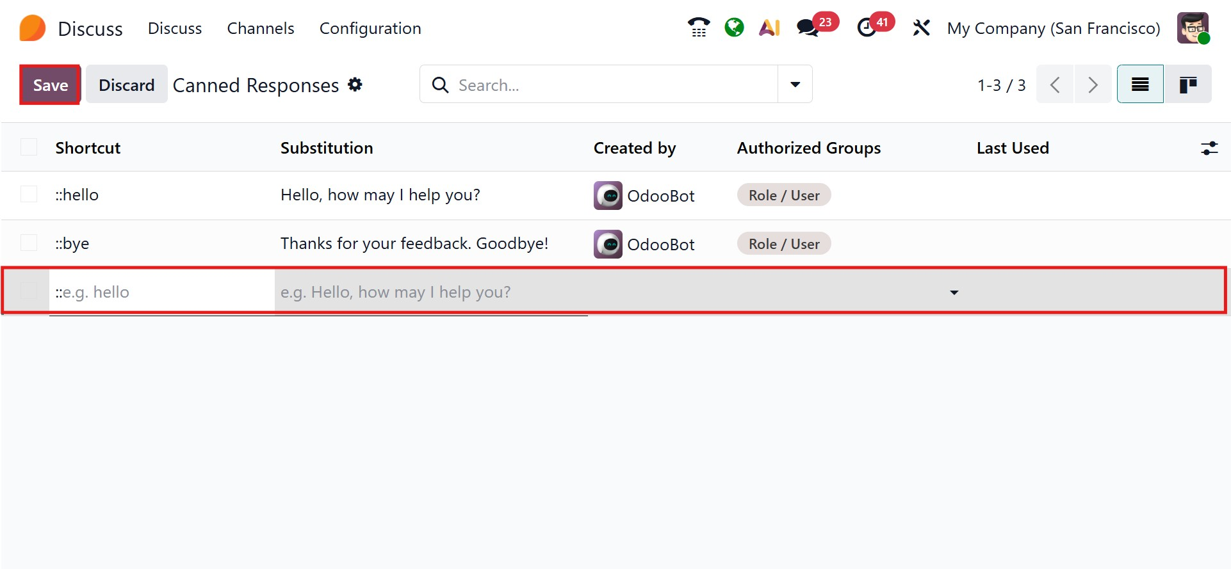Viewport: 1231px width, 569px height.
Task: Open the AI assistant icon
Action: click(x=769, y=28)
